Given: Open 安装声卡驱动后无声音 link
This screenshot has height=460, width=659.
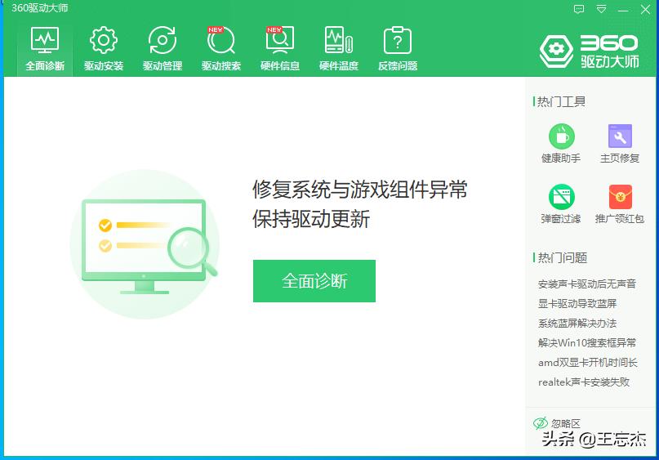Looking at the screenshot, I should [586, 284].
